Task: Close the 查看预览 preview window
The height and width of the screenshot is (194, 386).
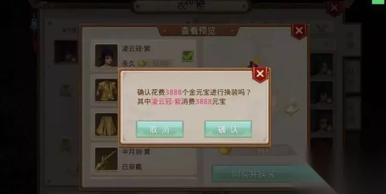Action: tap(299, 31)
